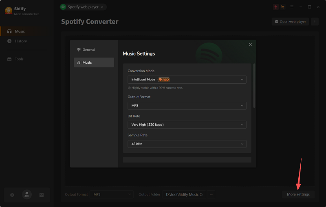This screenshot has height=207, width=326.
Task: Open the Tools section in sidebar
Action: pos(27,59)
